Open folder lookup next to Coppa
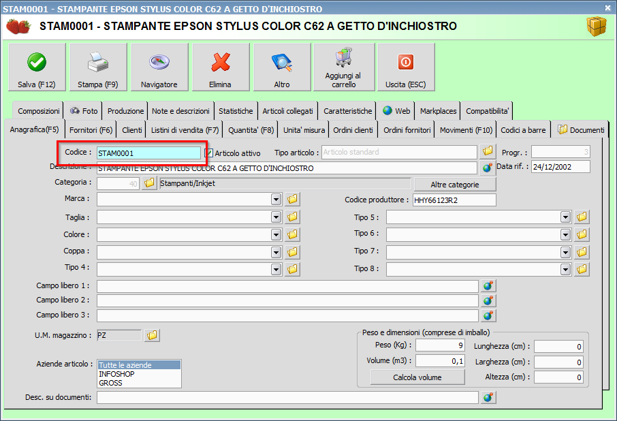This screenshot has height=421, width=617. tap(292, 252)
